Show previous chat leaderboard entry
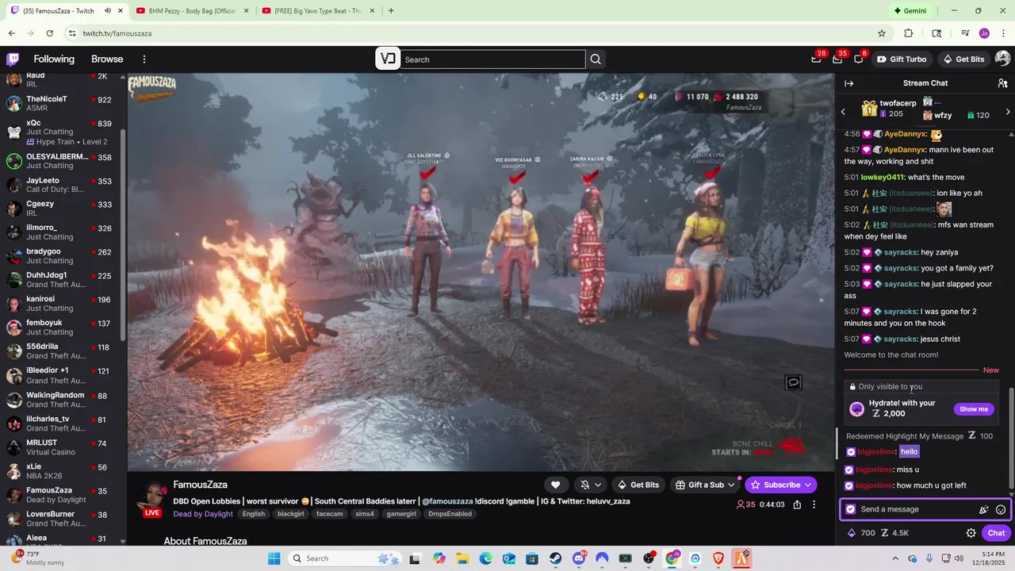1015x571 pixels. point(843,112)
